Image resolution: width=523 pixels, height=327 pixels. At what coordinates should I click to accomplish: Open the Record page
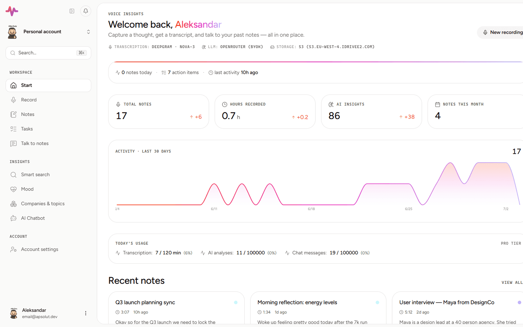click(48, 100)
